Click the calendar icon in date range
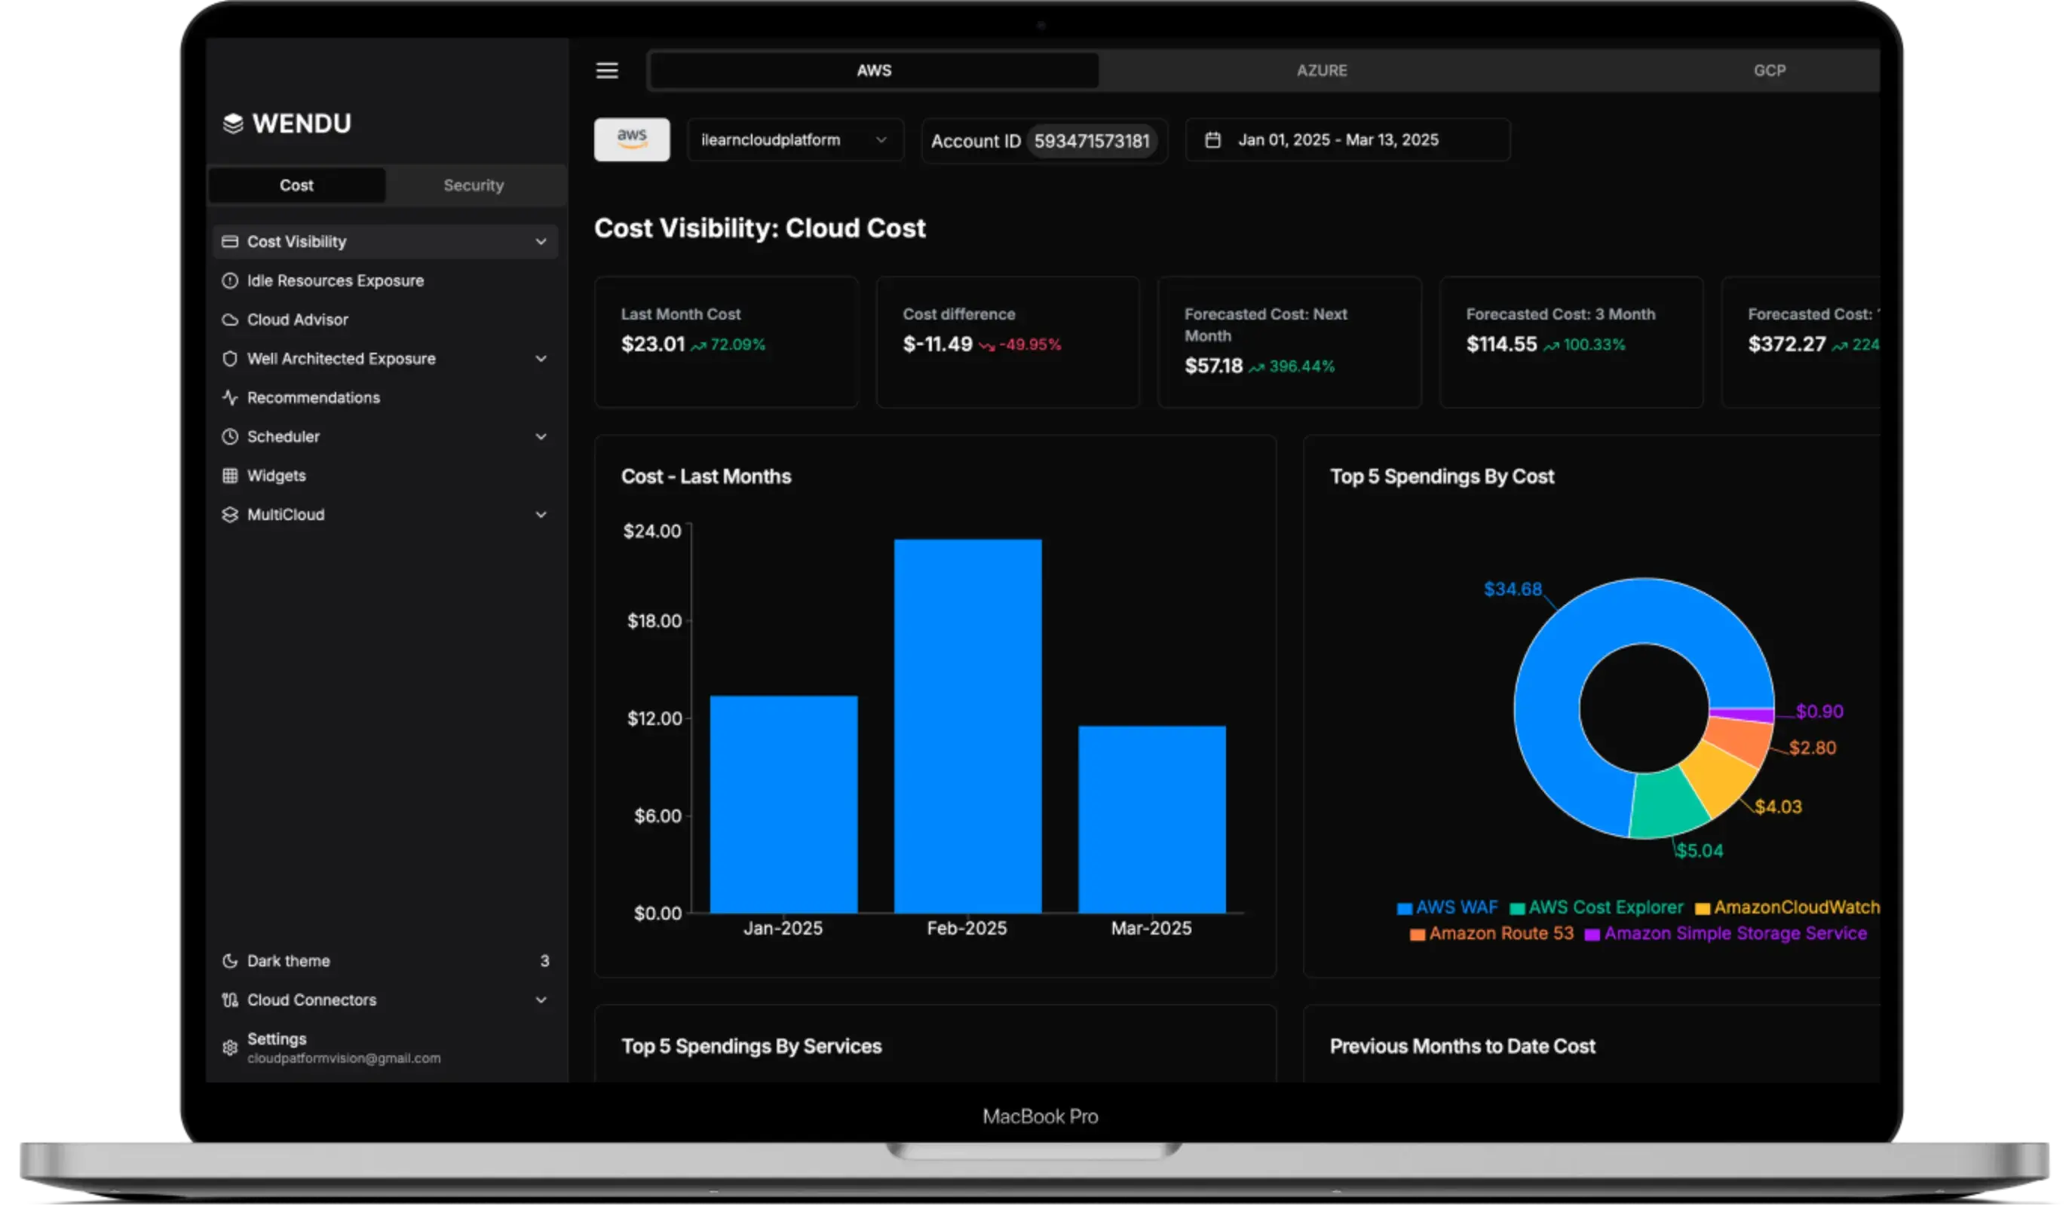Screen dimensions: 2069x1209 [1212, 139]
